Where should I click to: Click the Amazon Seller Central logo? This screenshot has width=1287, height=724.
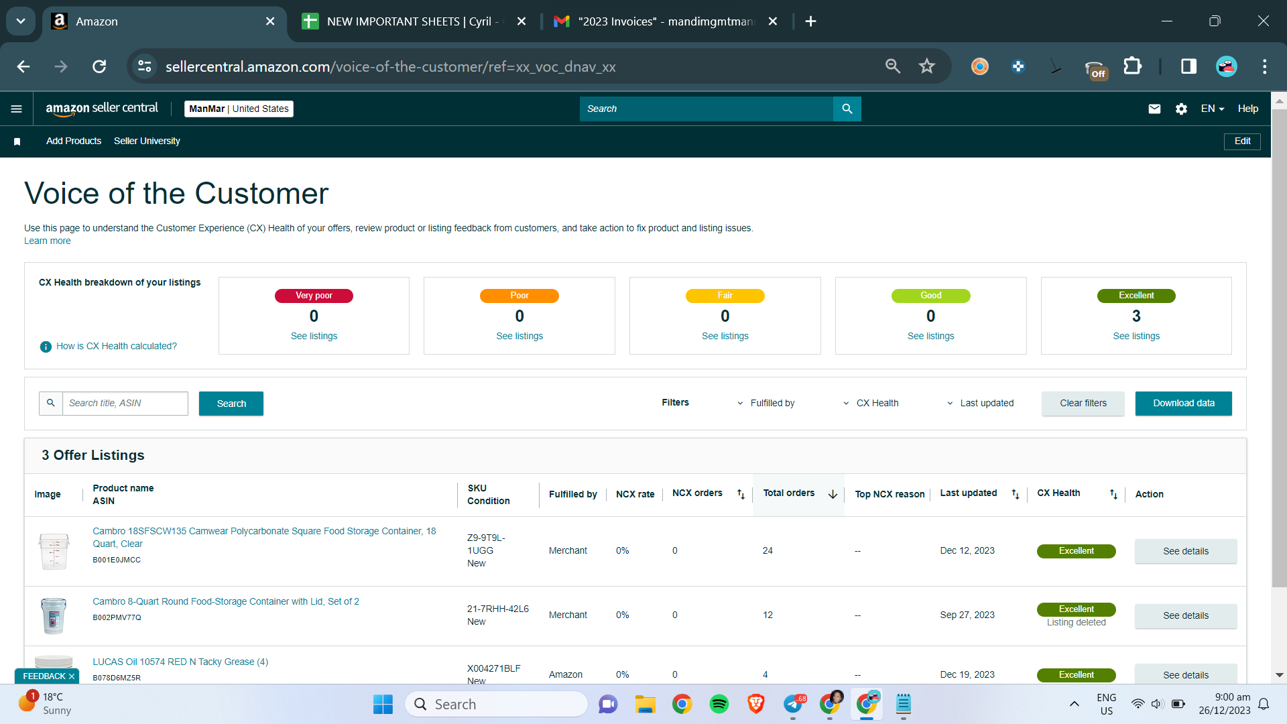tap(102, 109)
